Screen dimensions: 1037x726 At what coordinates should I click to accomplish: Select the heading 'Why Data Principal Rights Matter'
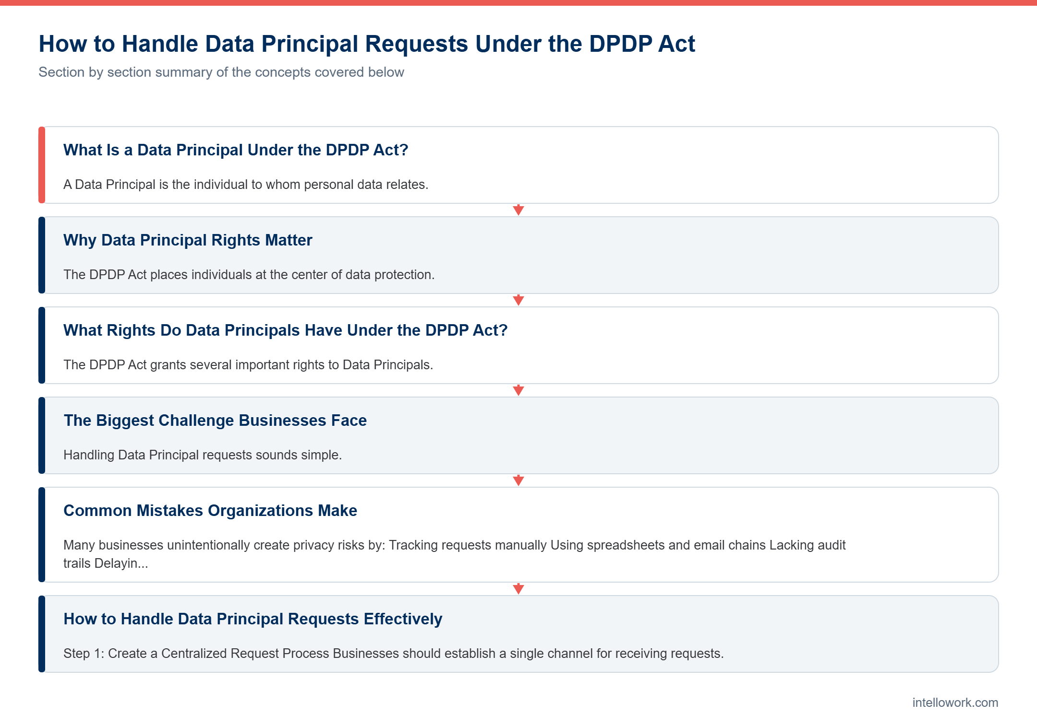click(188, 240)
